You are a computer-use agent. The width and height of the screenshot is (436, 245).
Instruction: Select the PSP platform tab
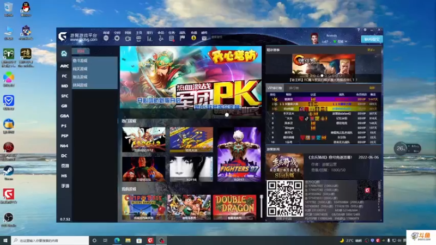click(64, 136)
